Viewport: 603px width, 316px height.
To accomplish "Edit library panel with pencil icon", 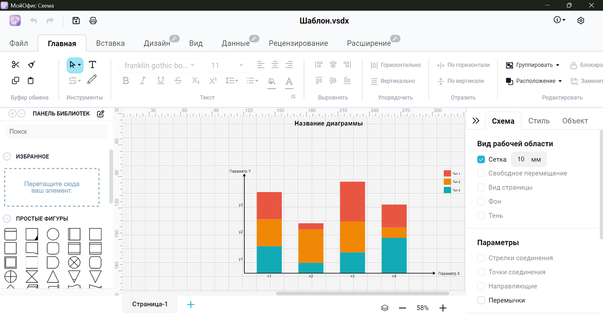I will point(100,114).
